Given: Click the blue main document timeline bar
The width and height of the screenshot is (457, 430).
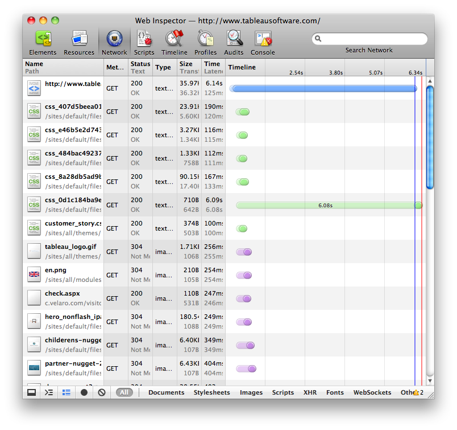Looking at the screenshot, I should (323, 88).
